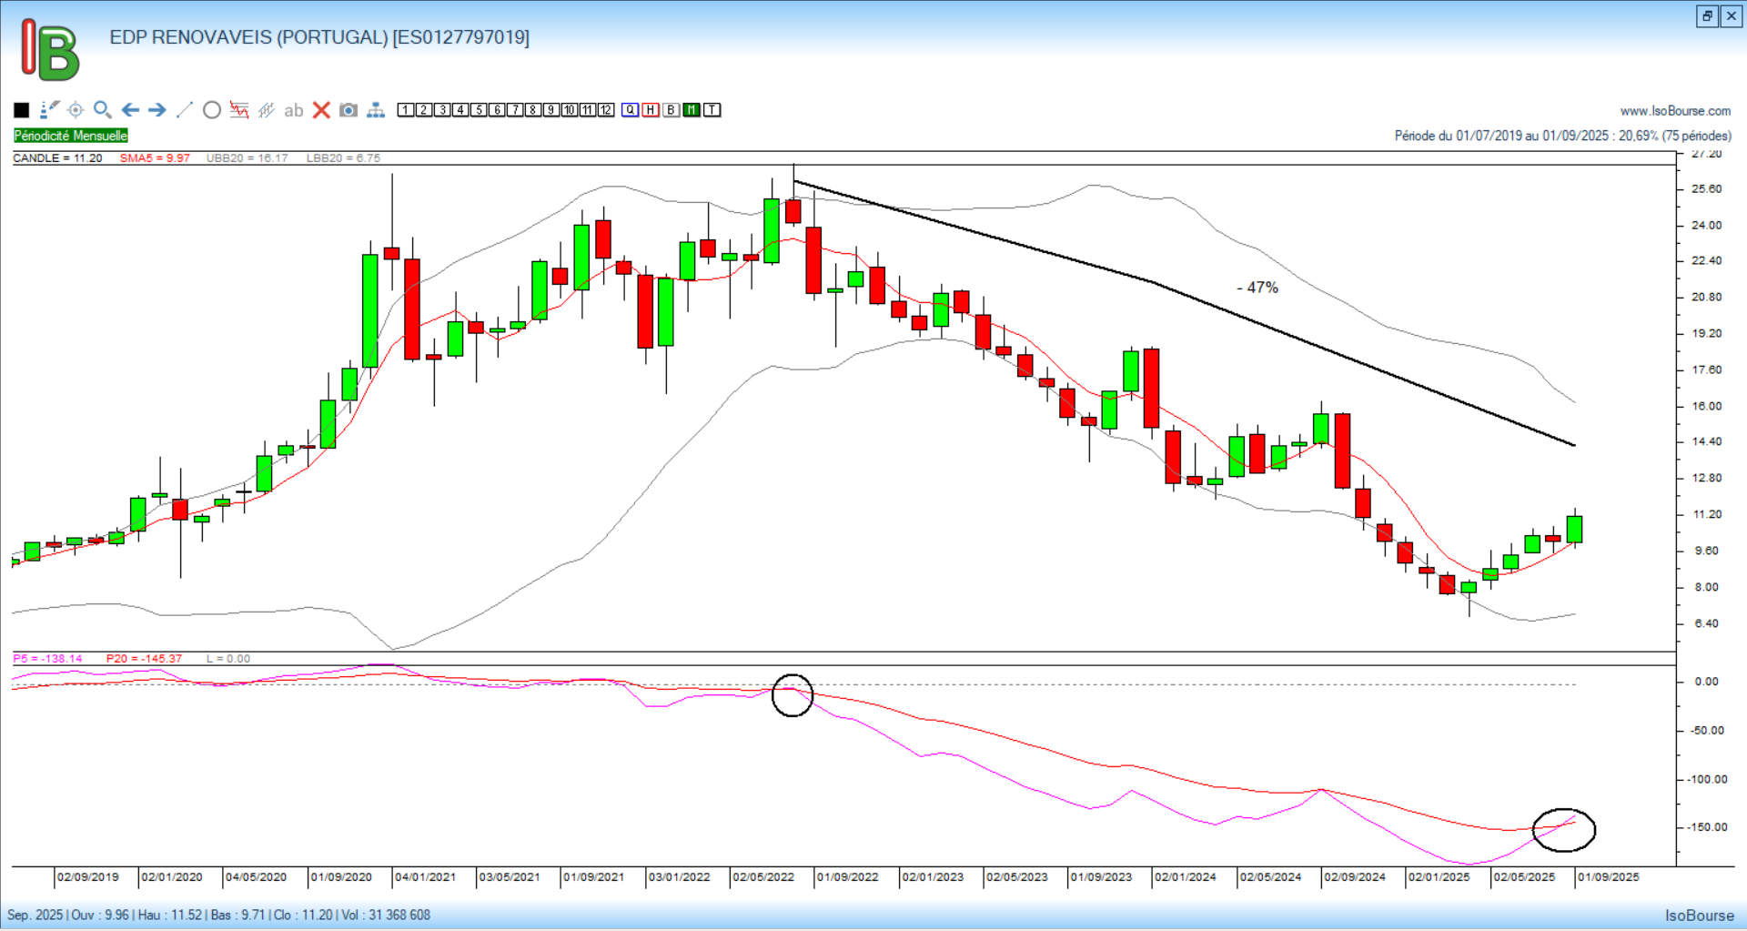Click the 'T' button in toolbar
The height and width of the screenshot is (931, 1747).
[712, 110]
